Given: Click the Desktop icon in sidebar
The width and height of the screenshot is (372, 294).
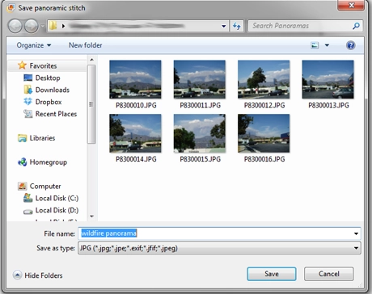Looking at the screenshot, I should coord(27,78).
